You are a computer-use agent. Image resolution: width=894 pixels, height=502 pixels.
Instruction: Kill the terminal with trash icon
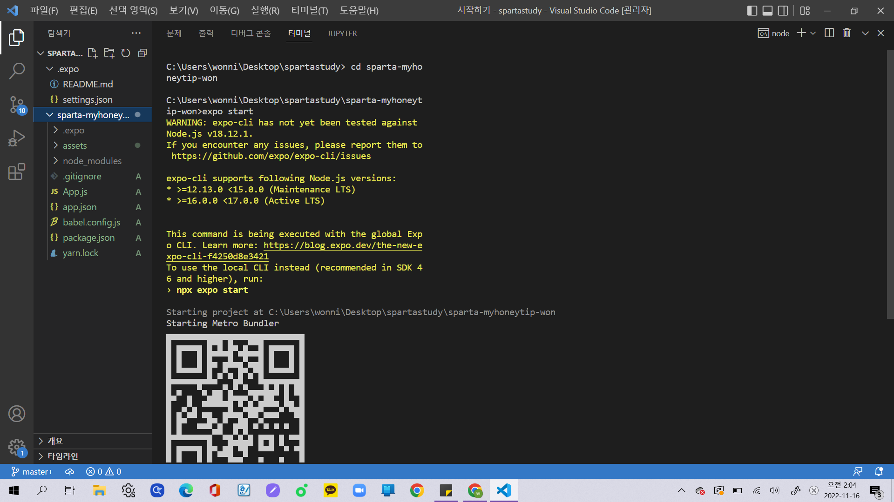click(847, 33)
